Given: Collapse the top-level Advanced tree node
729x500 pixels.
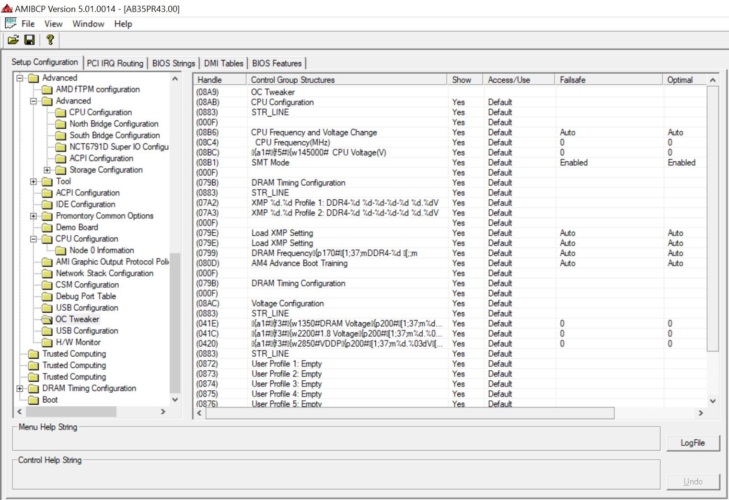Looking at the screenshot, I should 20,78.
